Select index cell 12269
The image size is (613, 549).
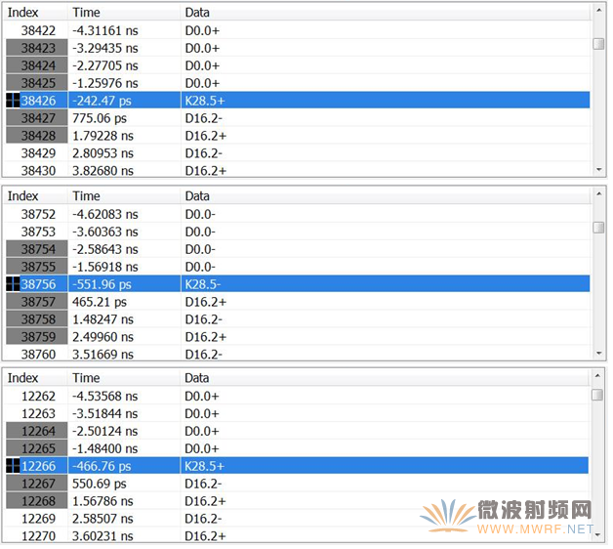pos(38,519)
